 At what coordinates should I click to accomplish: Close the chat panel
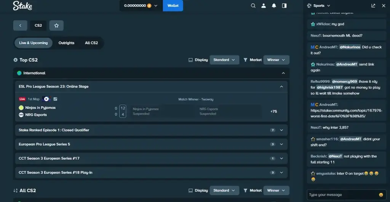coord(384,6)
